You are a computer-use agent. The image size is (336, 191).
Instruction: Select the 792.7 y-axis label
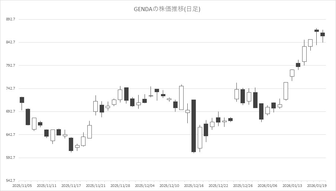pyautogui.click(x=10, y=66)
